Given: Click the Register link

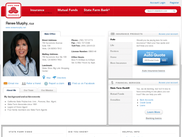Looking at the screenshot, I should coord(174,3).
